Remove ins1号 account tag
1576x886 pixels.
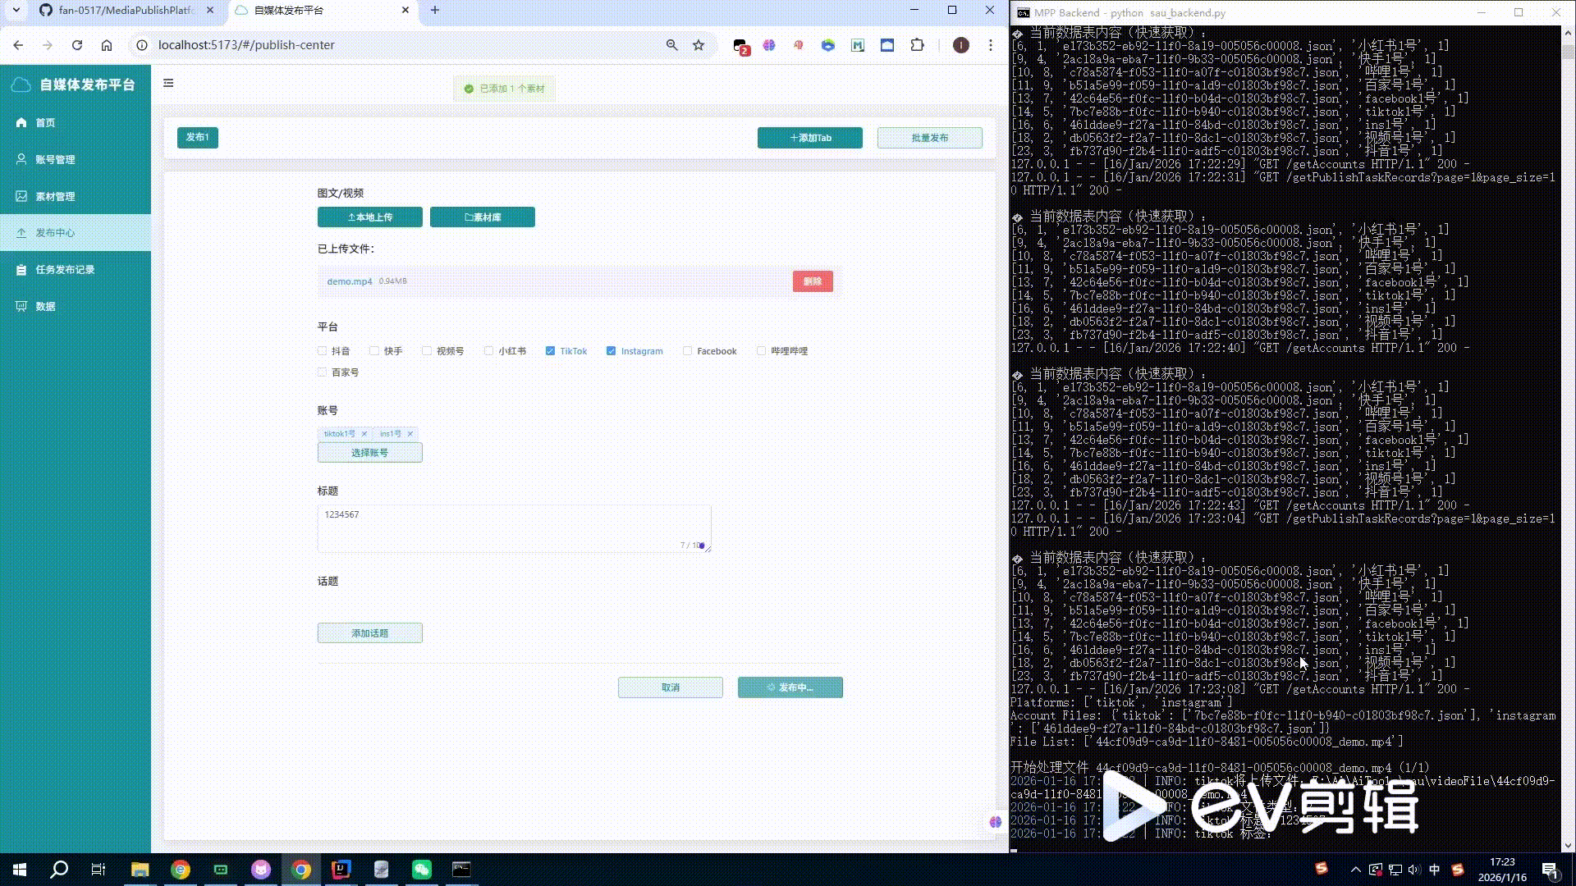410,434
